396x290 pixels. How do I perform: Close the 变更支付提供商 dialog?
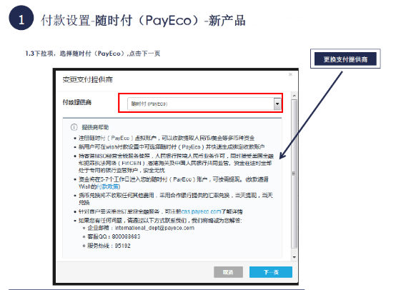[x=290, y=74]
